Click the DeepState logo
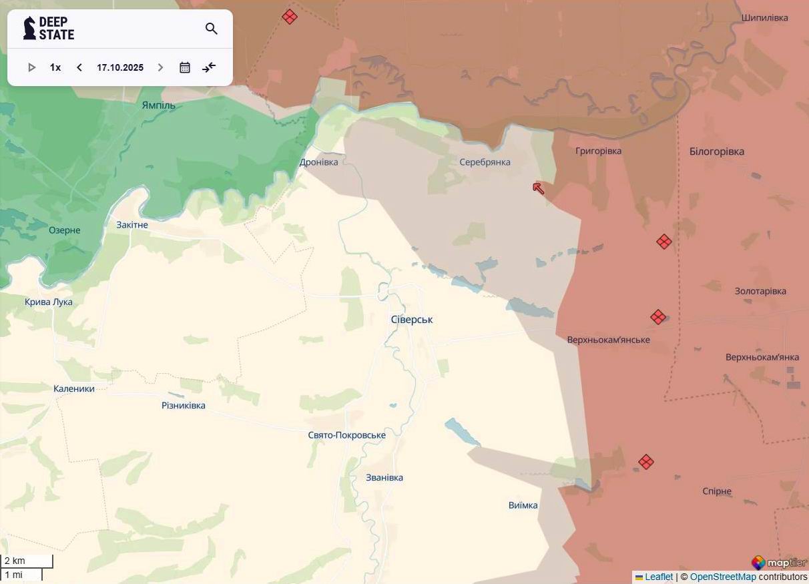Image resolution: width=809 pixels, height=584 pixels. [x=49, y=29]
